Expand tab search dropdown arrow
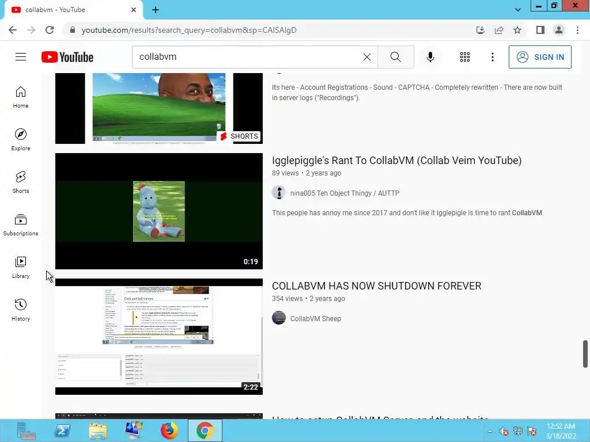590x442 pixels. [518, 10]
